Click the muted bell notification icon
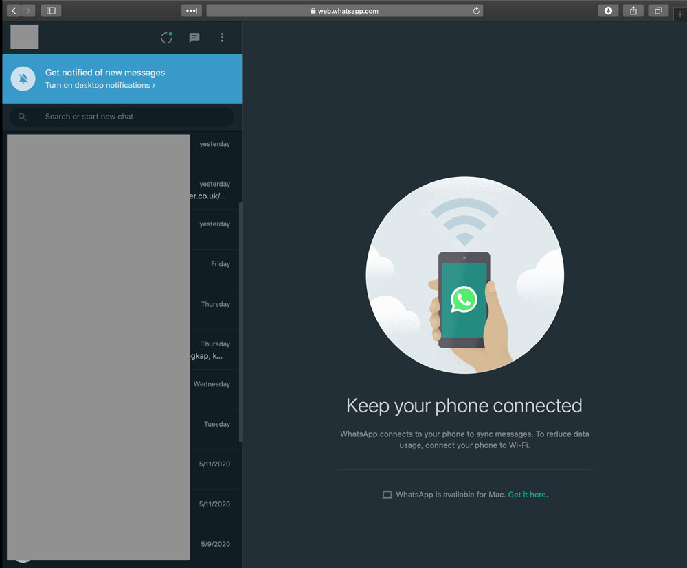 pyautogui.click(x=23, y=79)
